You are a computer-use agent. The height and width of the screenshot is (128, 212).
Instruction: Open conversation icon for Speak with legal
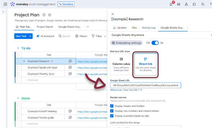(70, 67)
